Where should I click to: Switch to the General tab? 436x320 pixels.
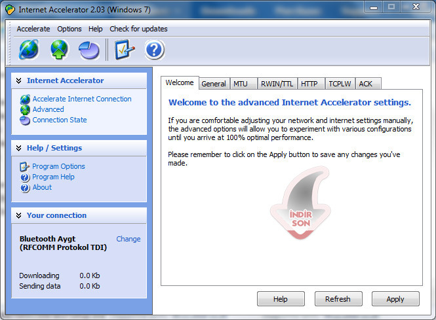pyautogui.click(x=214, y=84)
